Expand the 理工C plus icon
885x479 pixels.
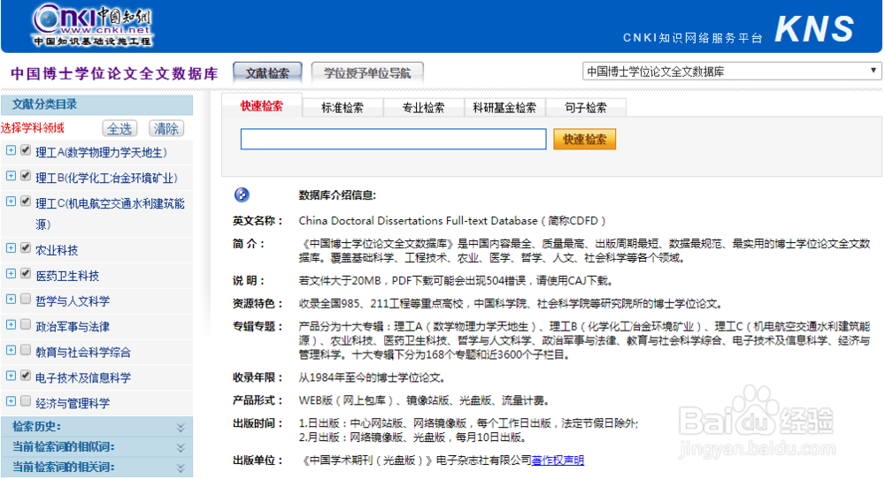coord(11,201)
